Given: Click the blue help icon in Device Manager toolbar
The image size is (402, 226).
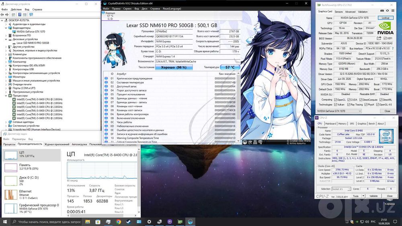Looking at the screenshot, I should (x=19, y=14).
